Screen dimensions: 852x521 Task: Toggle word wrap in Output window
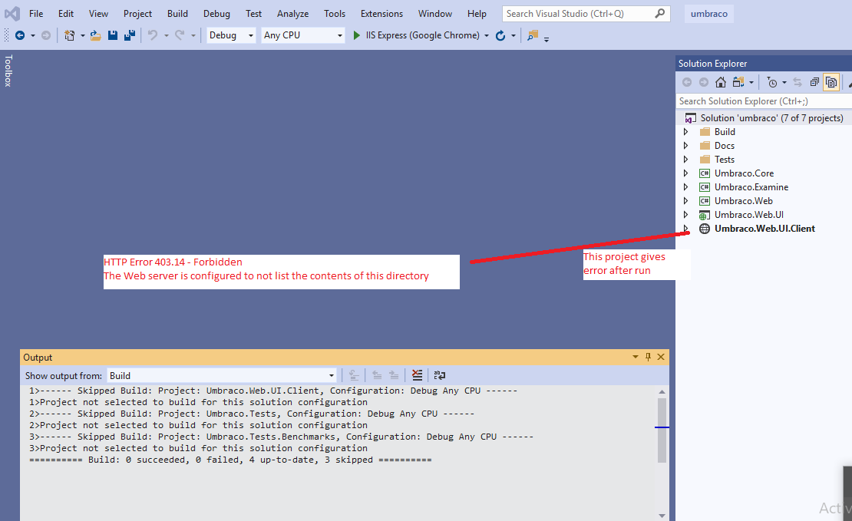pyautogui.click(x=440, y=375)
